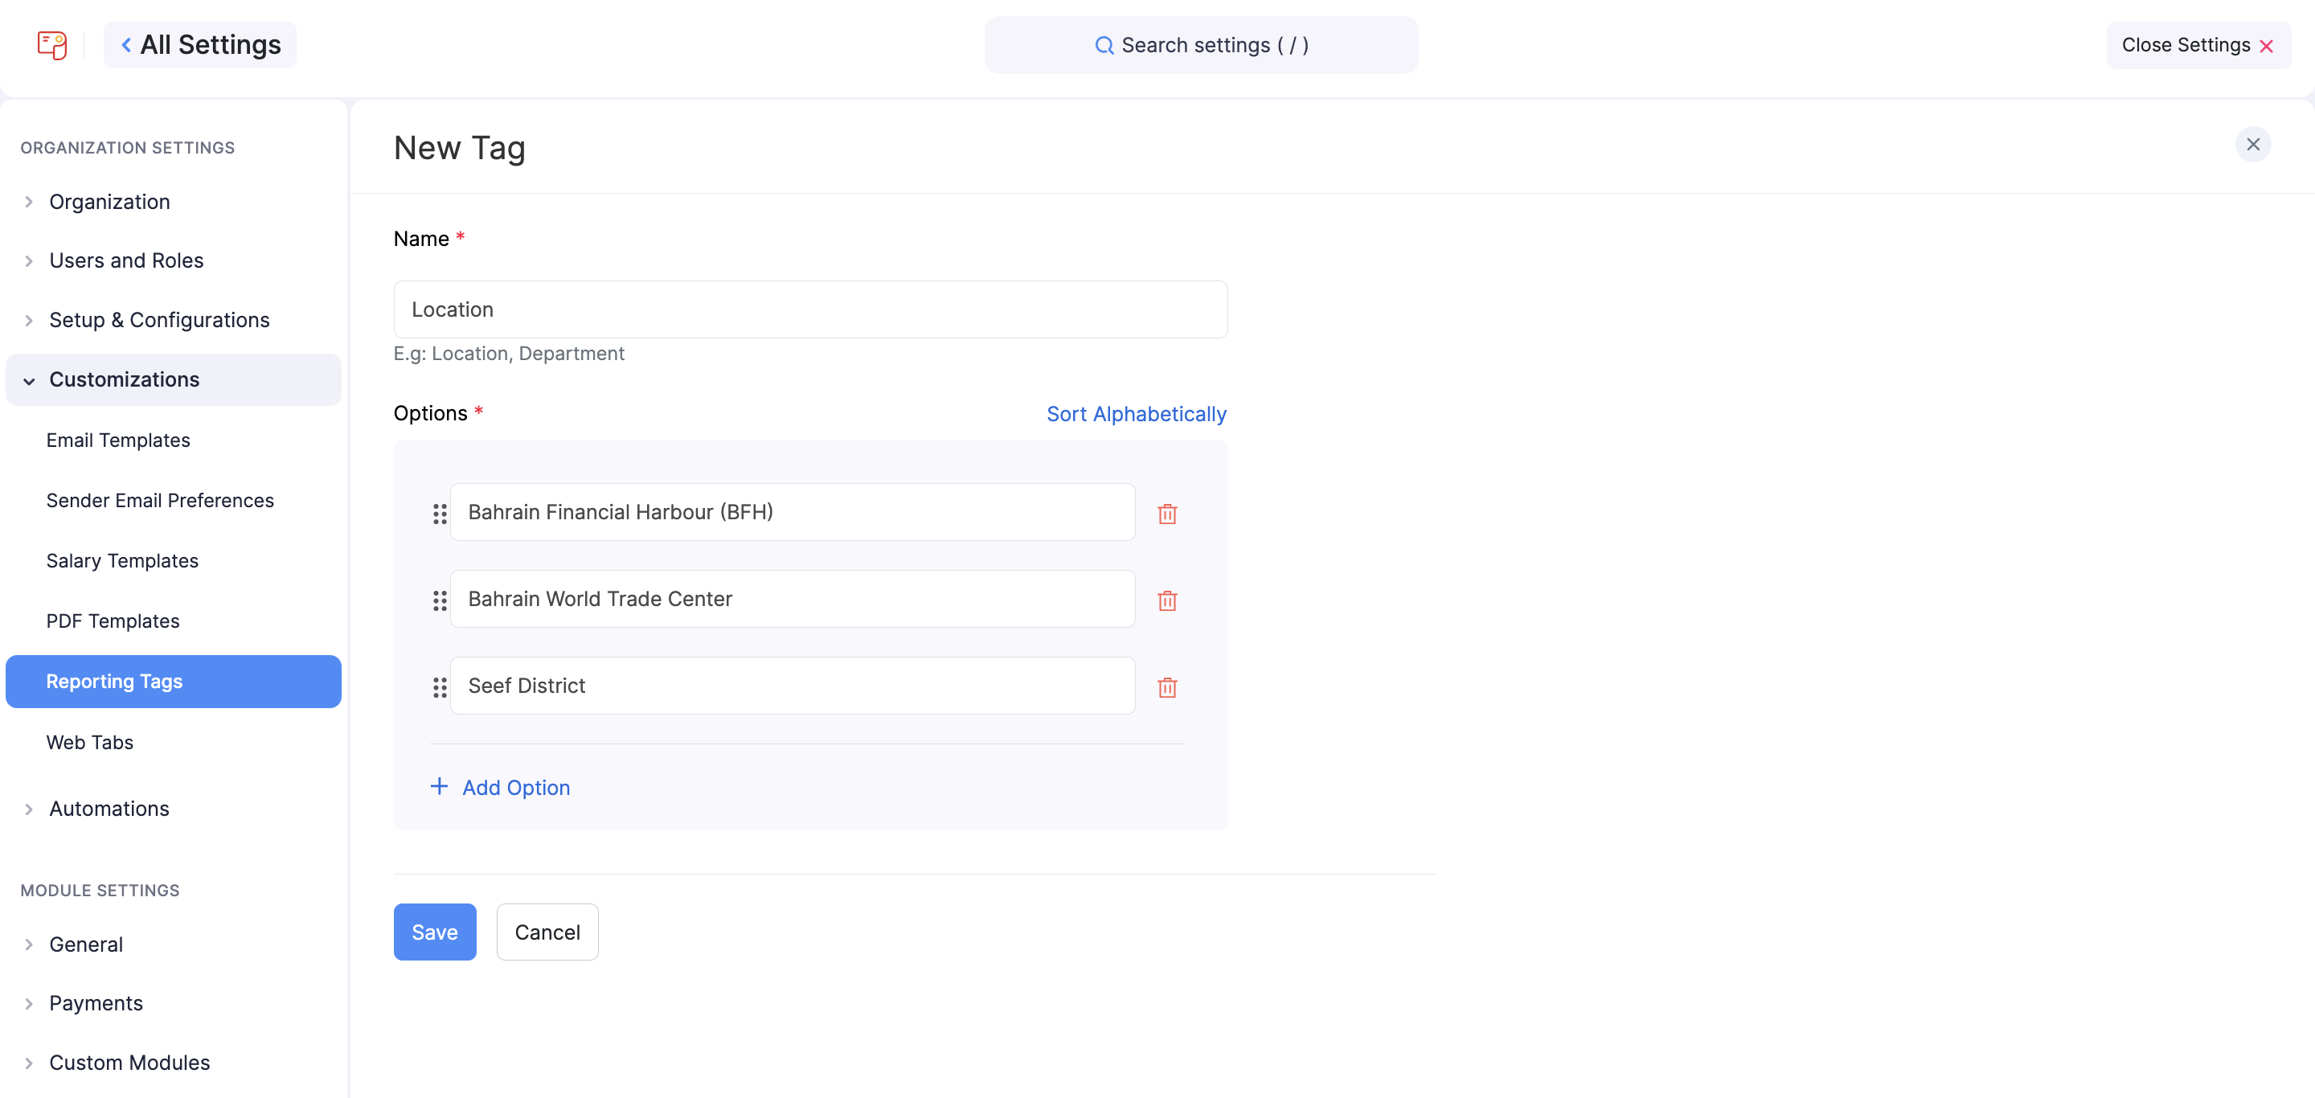Click drag handle beside Bahrain World Trade Center
The height and width of the screenshot is (1098, 2315).
click(x=440, y=600)
